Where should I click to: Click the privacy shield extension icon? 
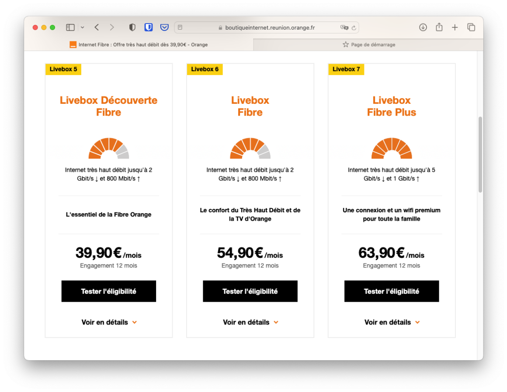pyautogui.click(x=132, y=27)
